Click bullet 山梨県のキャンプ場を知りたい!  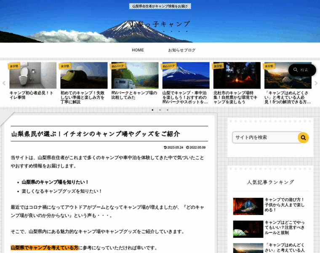tap(55, 182)
